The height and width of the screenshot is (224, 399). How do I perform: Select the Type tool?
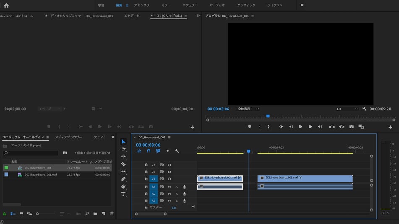[x=123, y=194]
